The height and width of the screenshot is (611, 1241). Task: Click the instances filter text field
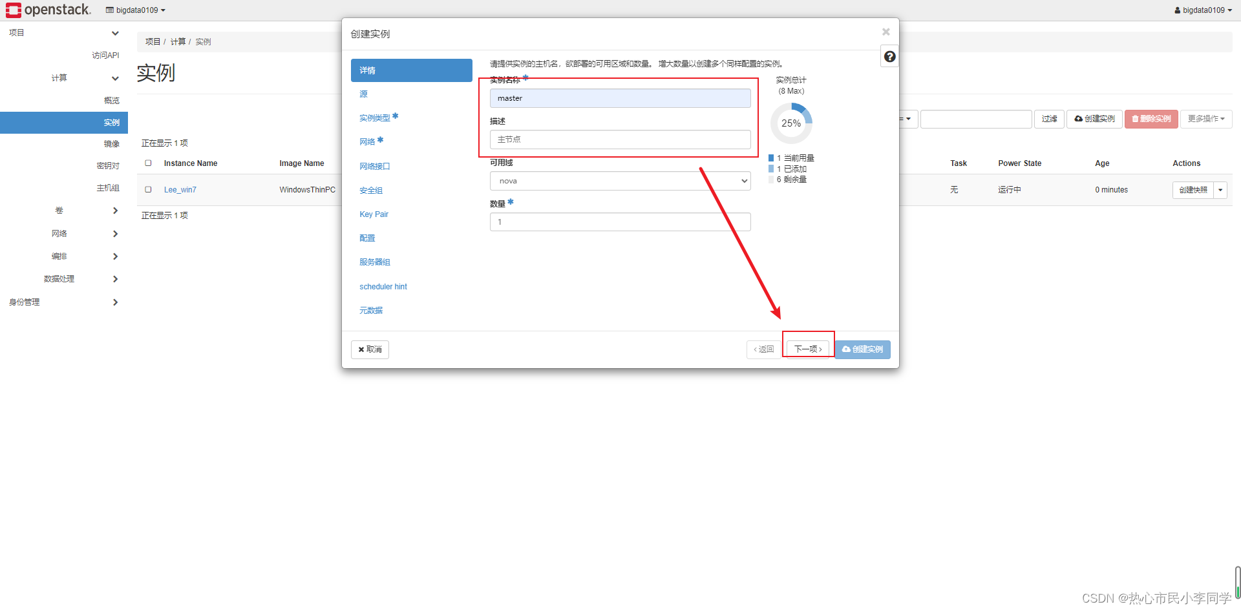coord(976,119)
